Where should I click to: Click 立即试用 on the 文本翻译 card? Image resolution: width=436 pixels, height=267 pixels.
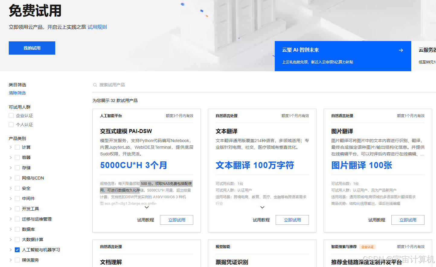point(292,220)
